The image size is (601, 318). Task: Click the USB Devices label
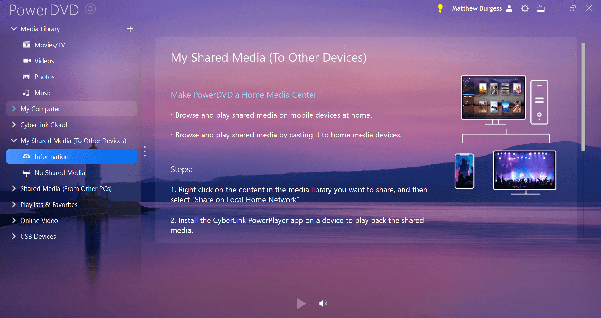click(38, 236)
